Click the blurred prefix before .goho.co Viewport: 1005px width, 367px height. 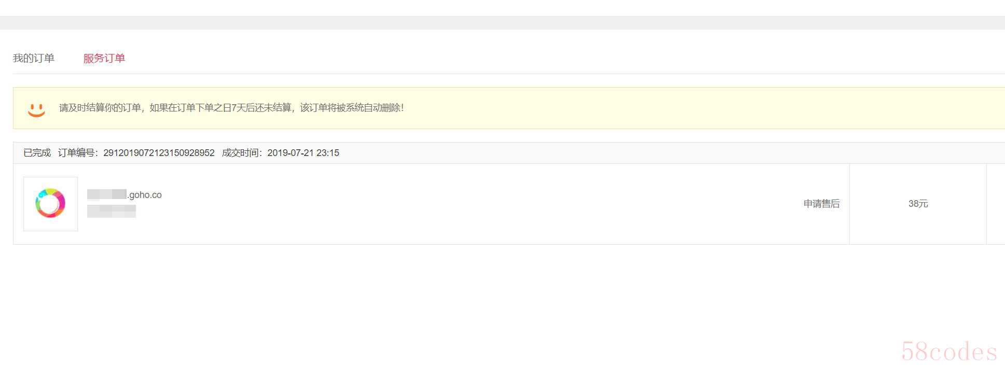coord(107,195)
